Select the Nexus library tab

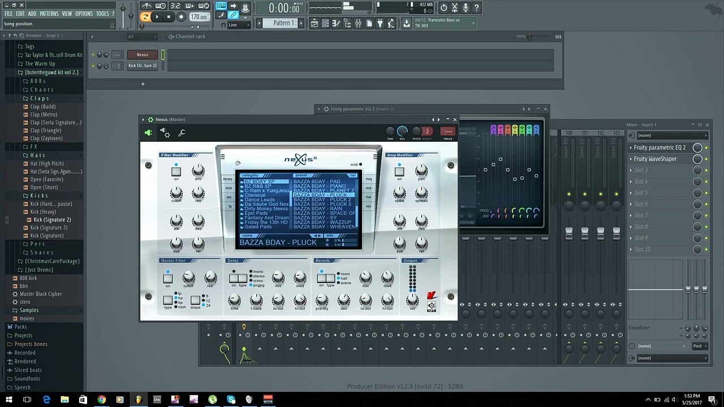point(227,179)
